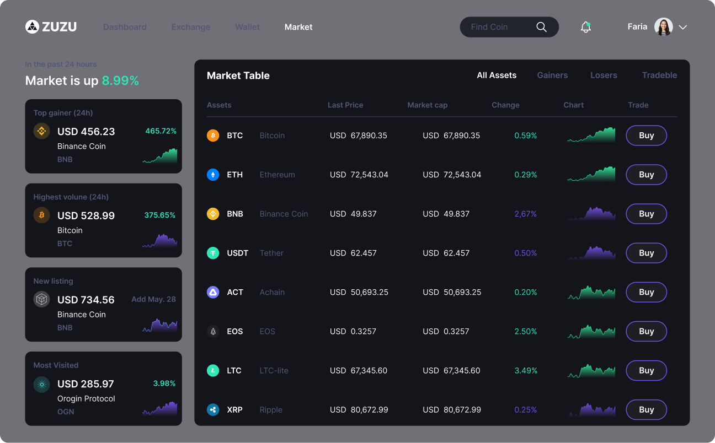Open the Wallet page
The height and width of the screenshot is (443, 715).
[247, 27]
